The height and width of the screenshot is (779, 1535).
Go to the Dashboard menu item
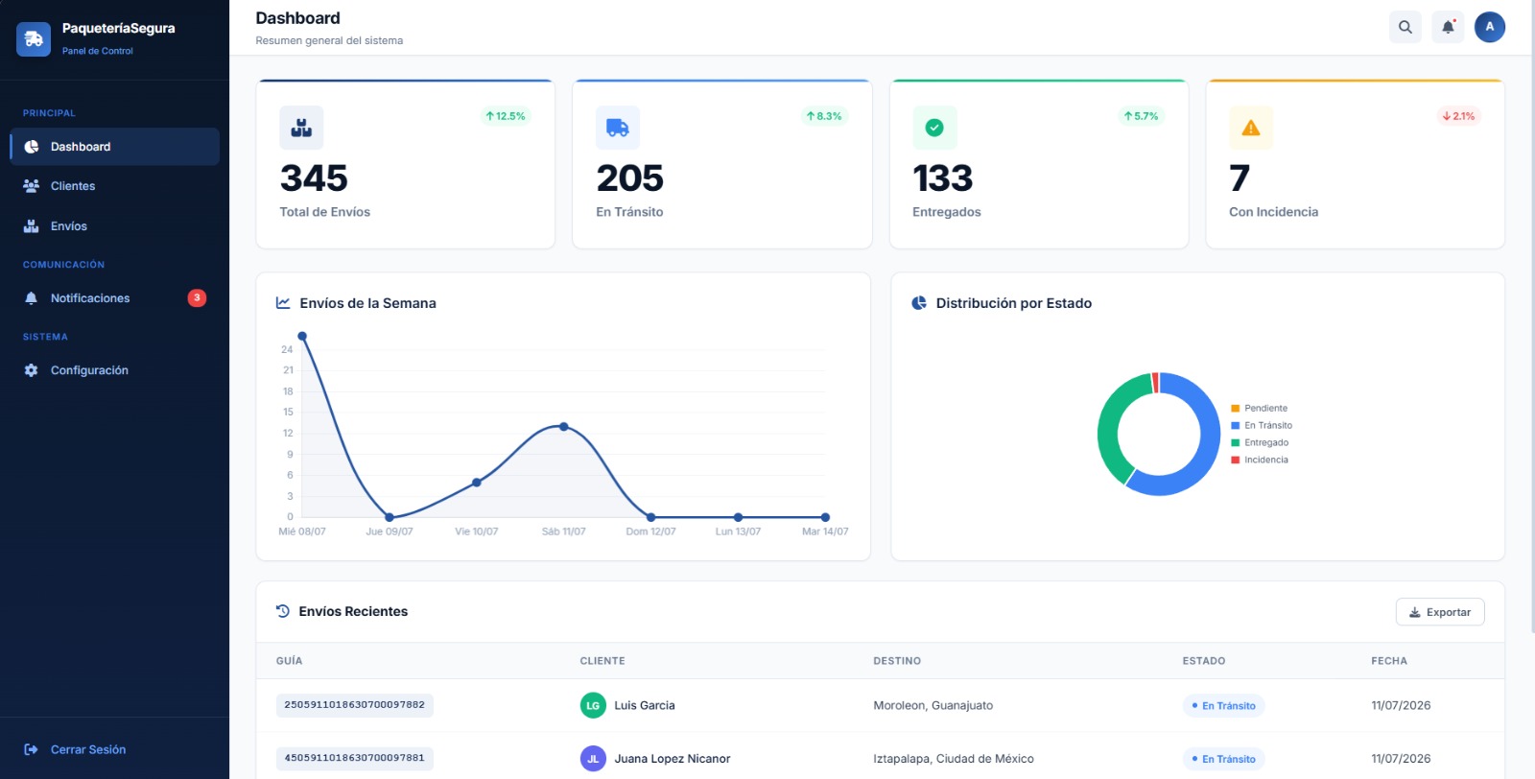[115, 147]
